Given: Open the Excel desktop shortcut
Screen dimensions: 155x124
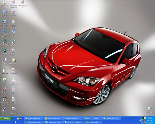Looking at the screenshot, I should click(x=4, y=80).
